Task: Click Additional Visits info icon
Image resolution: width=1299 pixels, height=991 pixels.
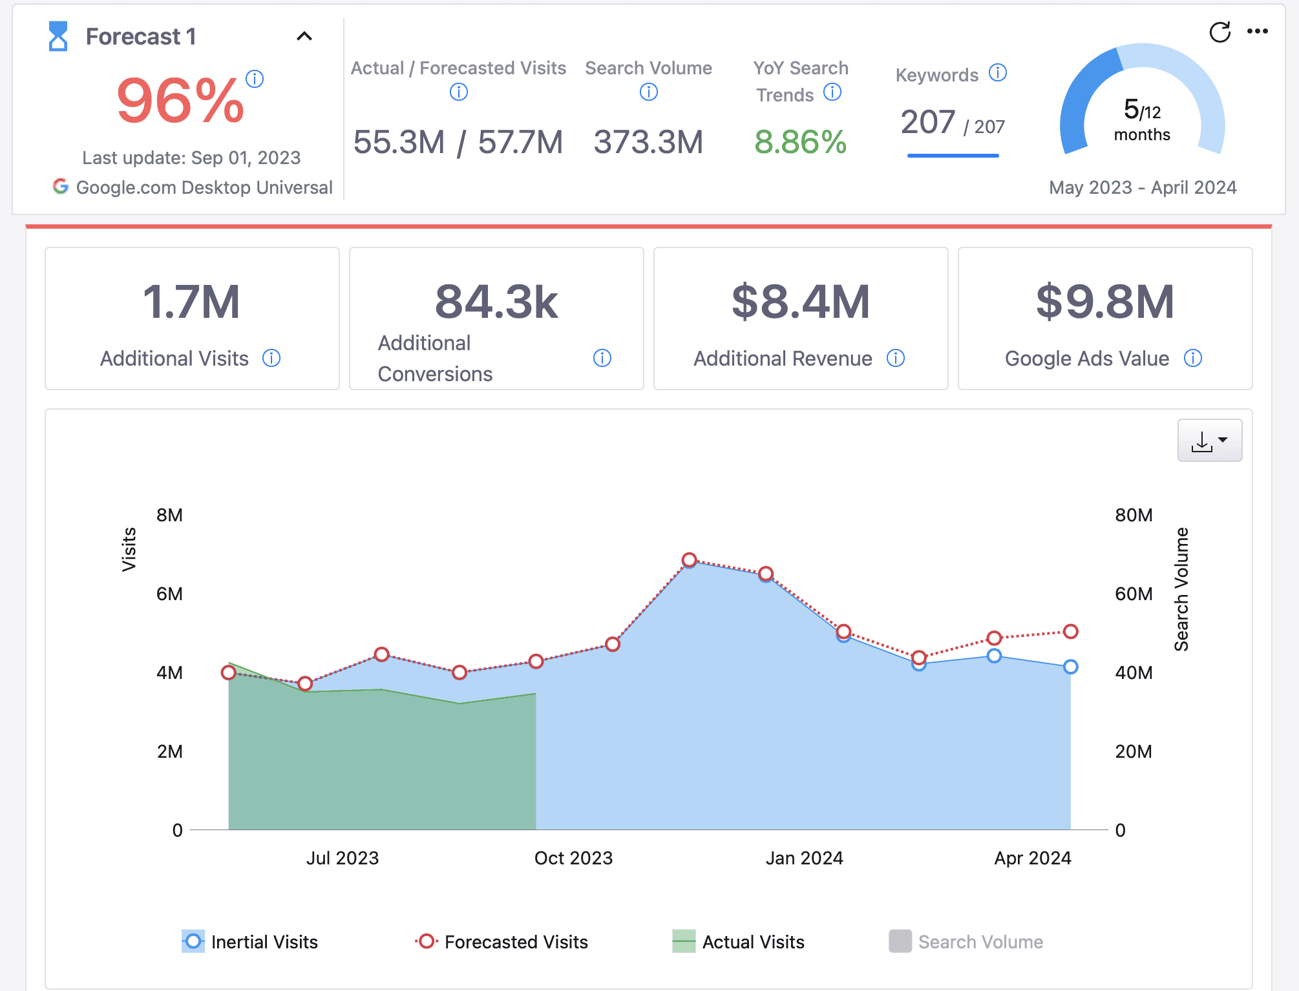Action: coord(271,358)
